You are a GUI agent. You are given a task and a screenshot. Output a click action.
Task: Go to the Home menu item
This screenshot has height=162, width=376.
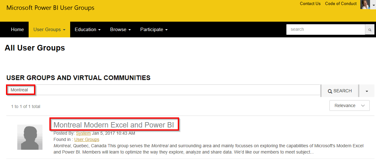[x=17, y=30]
